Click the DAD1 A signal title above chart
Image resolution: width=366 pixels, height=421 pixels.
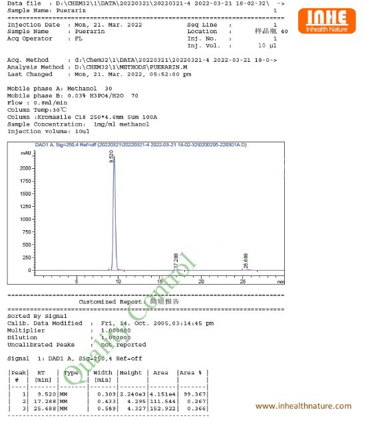click(x=141, y=145)
